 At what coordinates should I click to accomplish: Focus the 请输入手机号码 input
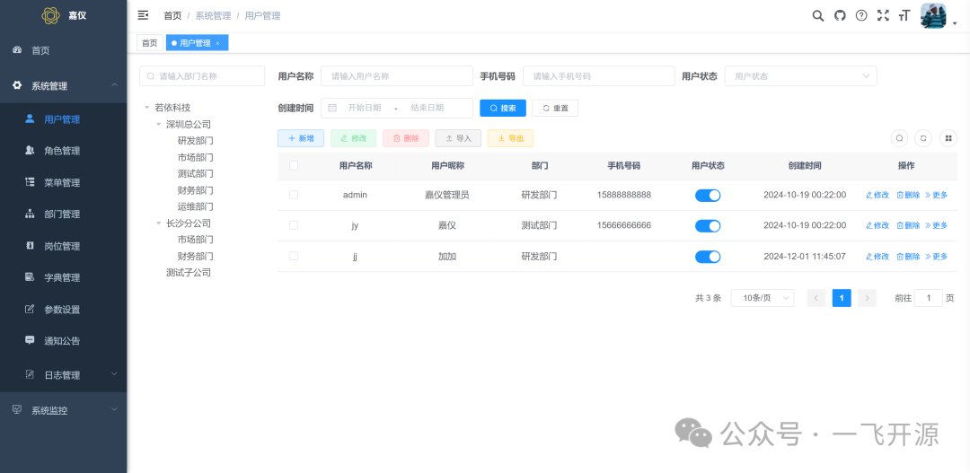(x=599, y=76)
